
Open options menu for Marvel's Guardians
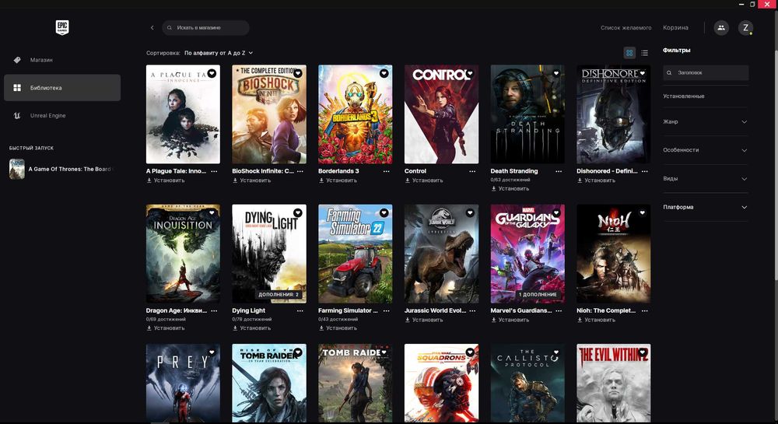point(558,311)
